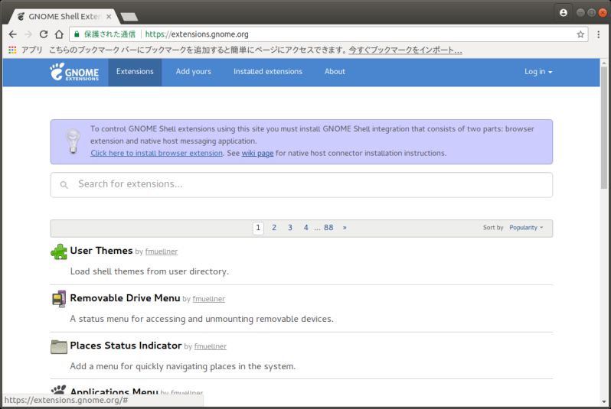This screenshot has width=611, height=409.
Task: Click 'Add a menu for quickly navigating' description
Action: tap(183, 367)
